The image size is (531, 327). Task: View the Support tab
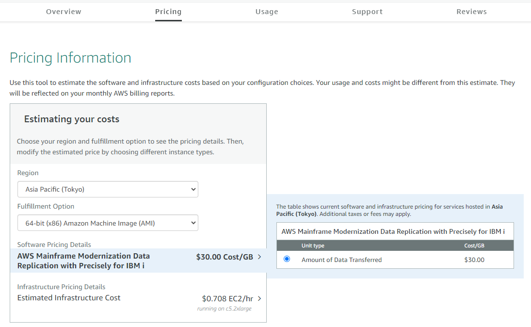[x=367, y=12]
